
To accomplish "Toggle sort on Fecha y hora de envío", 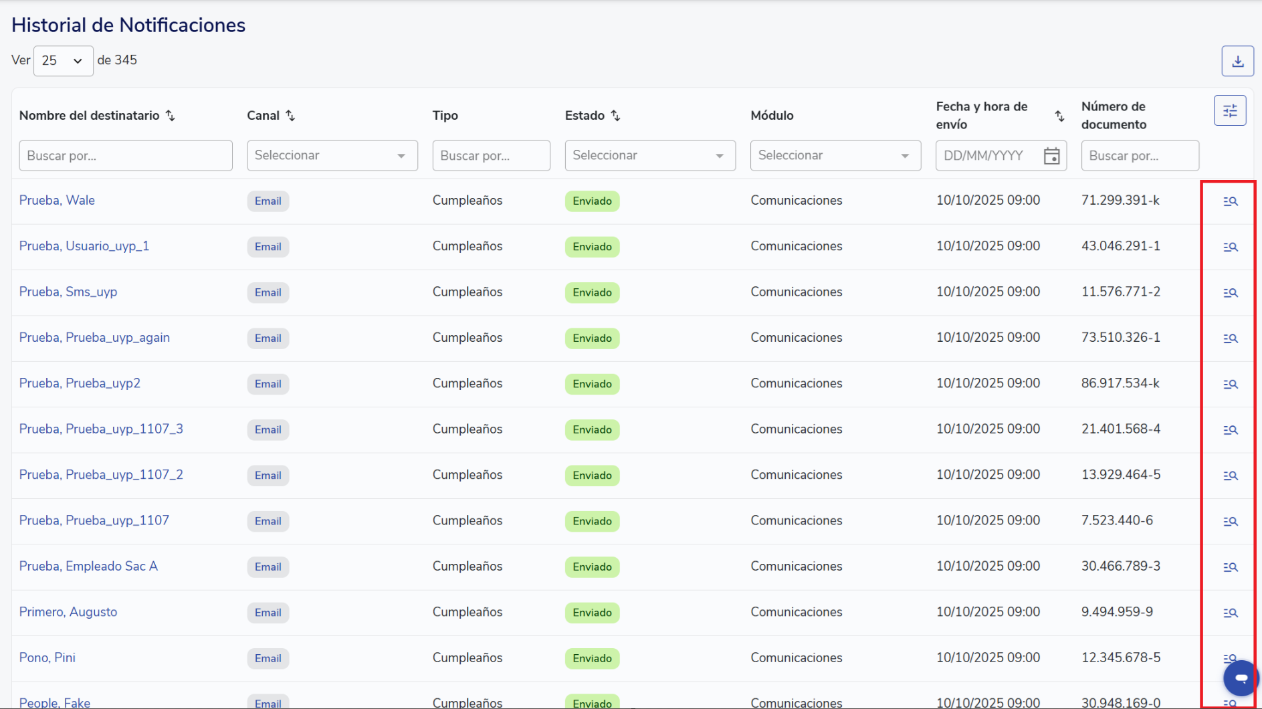I will pyautogui.click(x=1059, y=116).
